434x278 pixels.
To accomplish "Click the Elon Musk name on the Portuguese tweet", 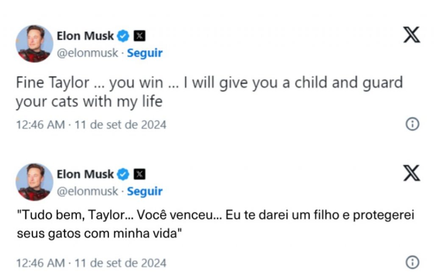I will 85,174.
